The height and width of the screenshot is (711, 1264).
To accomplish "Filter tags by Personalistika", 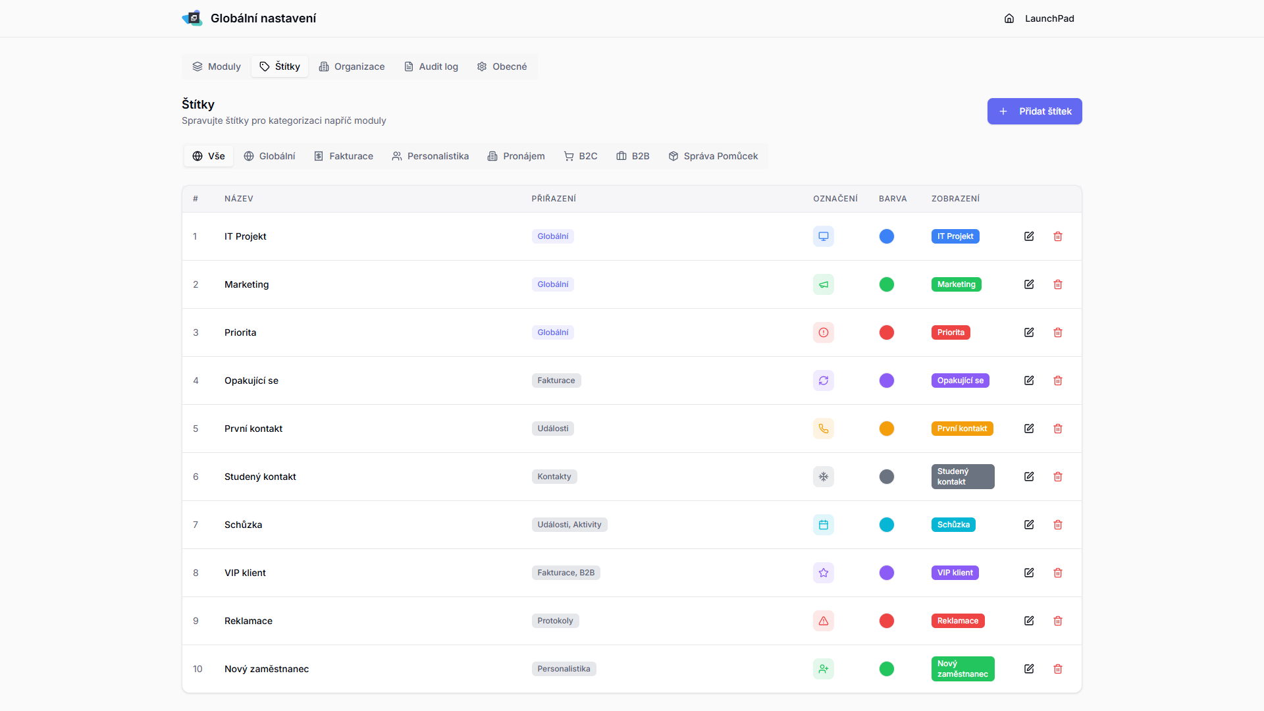I will (430, 156).
